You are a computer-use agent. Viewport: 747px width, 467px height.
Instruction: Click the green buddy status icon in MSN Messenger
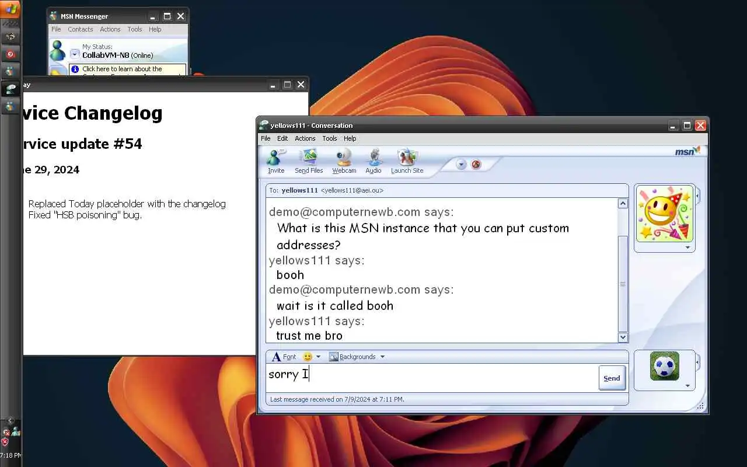[x=58, y=50]
